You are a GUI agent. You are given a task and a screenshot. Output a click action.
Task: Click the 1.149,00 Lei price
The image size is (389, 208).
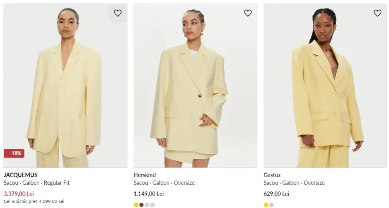click(149, 194)
